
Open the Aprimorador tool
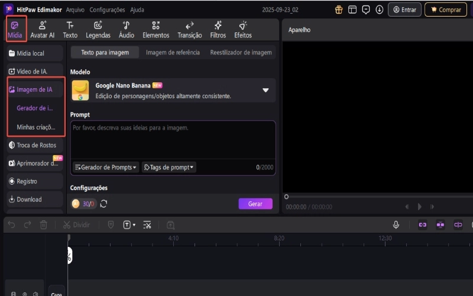click(x=35, y=163)
